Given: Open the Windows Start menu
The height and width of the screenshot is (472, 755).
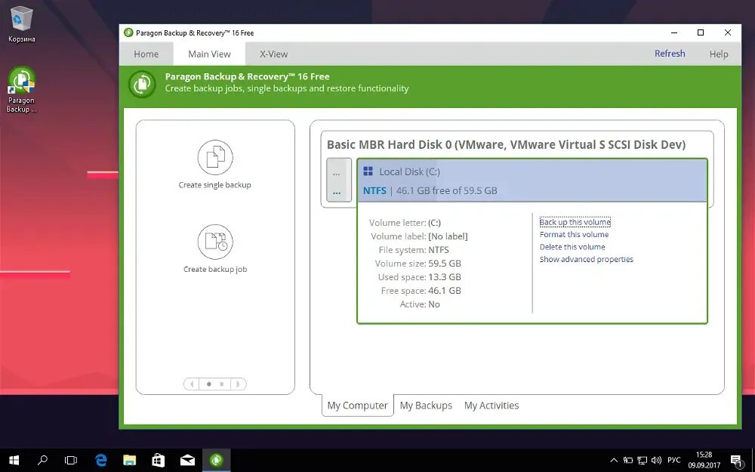Looking at the screenshot, I should tap(14, 461).
